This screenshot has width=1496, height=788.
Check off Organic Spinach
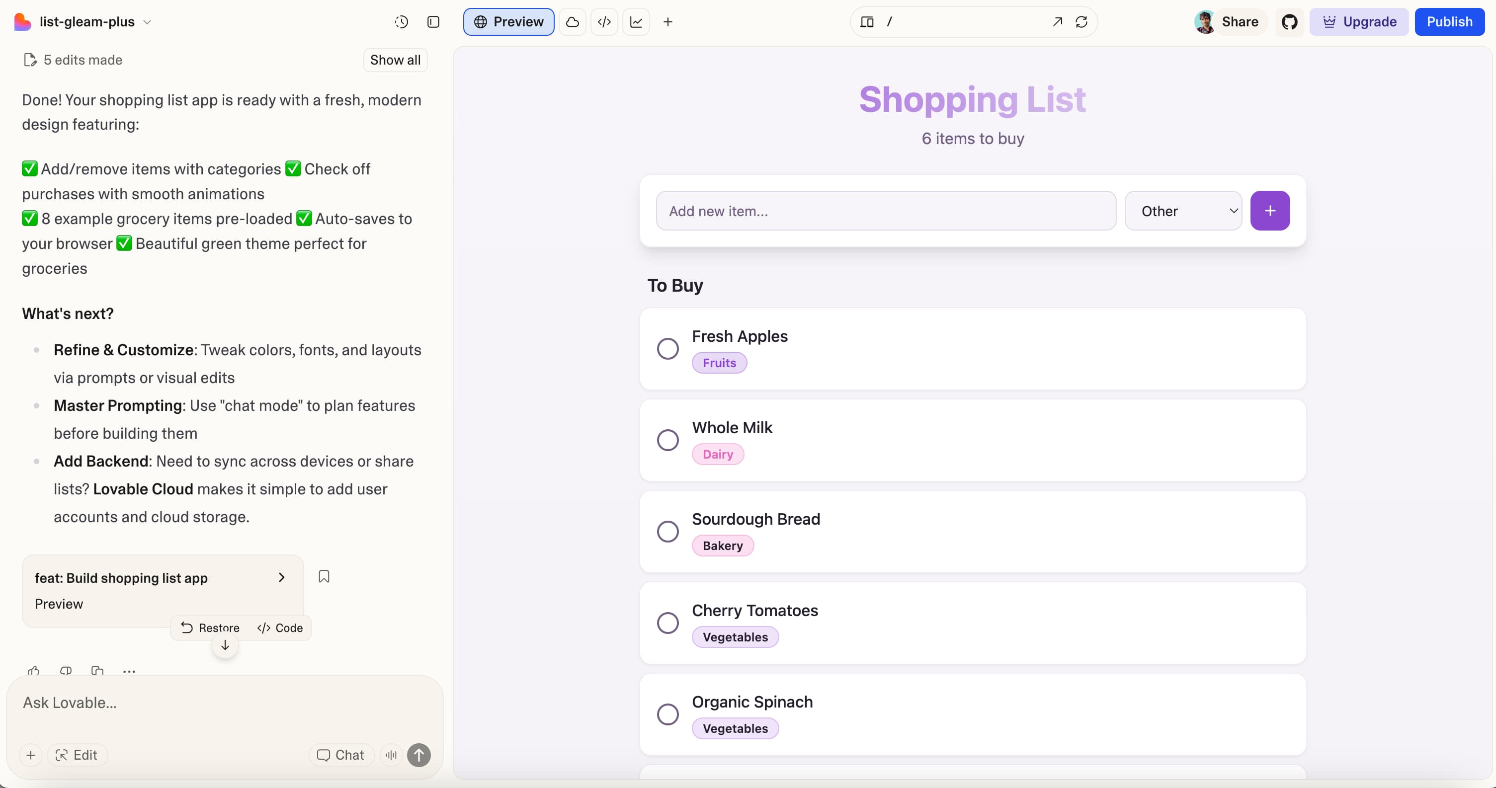668,714
